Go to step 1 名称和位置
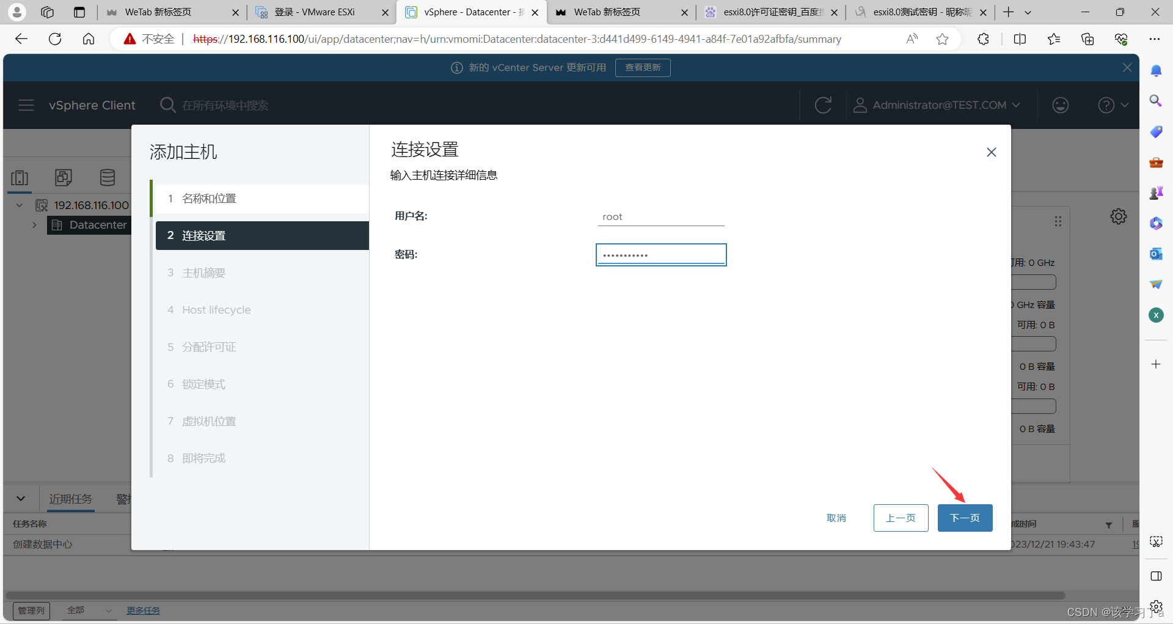1173x624 pixels. [262, 199]
